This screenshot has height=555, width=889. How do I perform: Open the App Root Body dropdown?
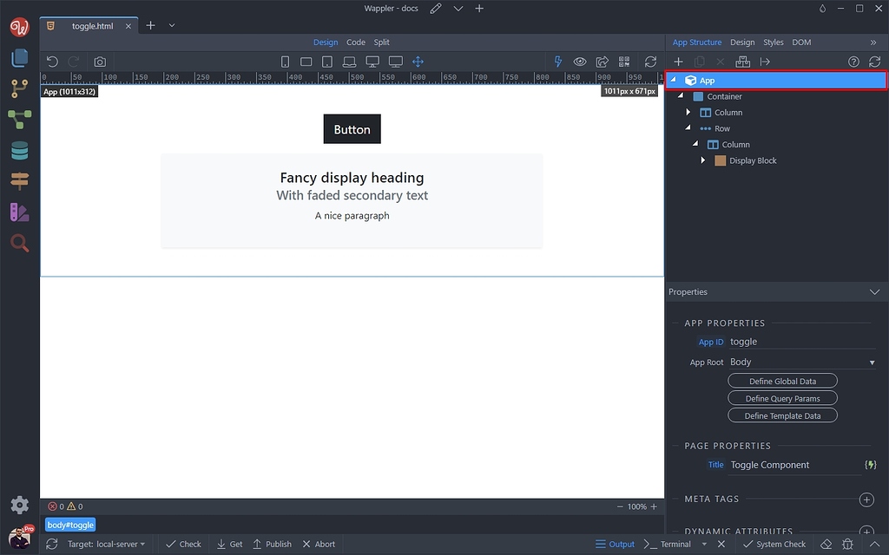800,362
